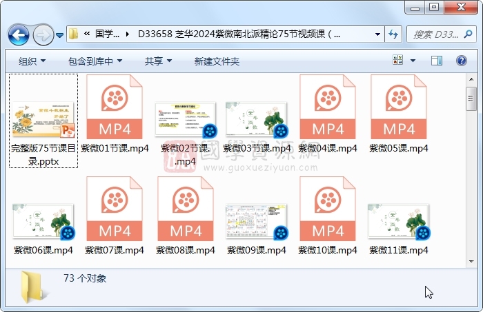Click the file name 紫微10课.mp4

[328, 250]
